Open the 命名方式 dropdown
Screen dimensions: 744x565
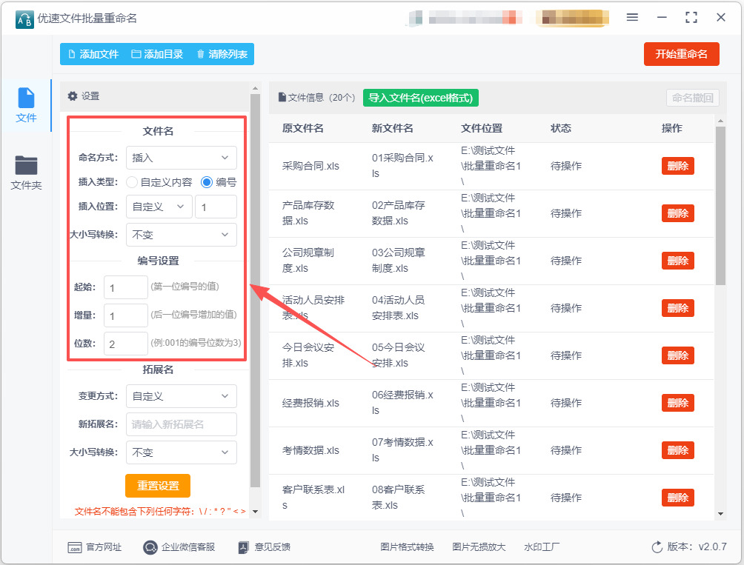[182, 158]
